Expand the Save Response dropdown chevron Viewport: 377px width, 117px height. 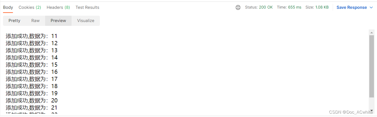tap(371, 7)
